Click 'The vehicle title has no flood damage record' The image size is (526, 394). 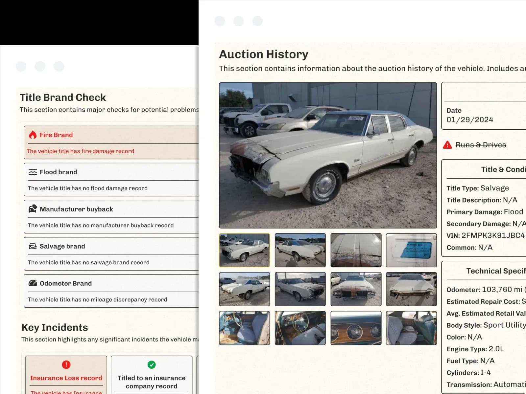88,188
